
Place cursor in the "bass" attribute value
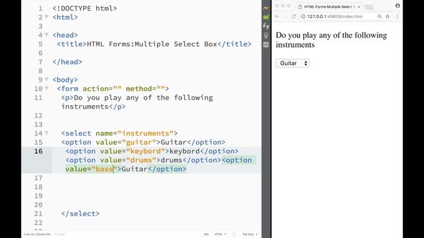(x=104, y=169)
